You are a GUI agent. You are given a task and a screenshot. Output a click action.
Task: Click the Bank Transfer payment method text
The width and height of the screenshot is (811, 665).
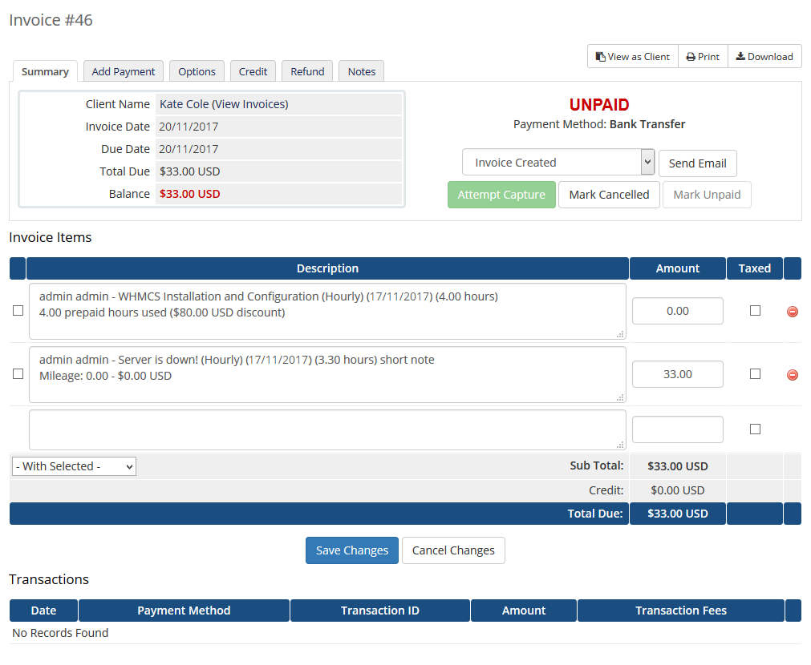coord(647,124)
